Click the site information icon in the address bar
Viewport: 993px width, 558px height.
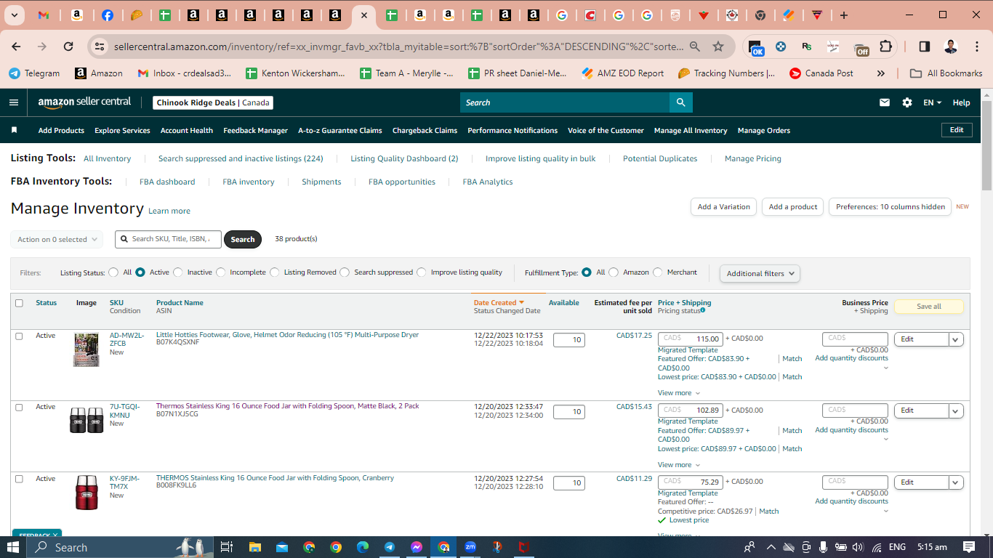(100, 46)
